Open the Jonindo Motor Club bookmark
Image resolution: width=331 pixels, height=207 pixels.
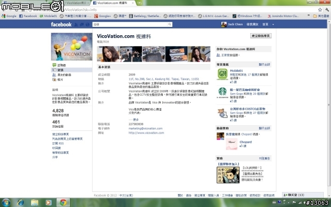pos(283,16)
